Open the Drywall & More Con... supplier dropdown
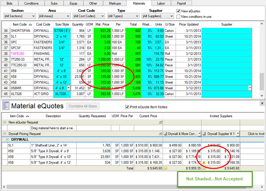The width and height of the screenshot is (266, 191). click(199, 134)
